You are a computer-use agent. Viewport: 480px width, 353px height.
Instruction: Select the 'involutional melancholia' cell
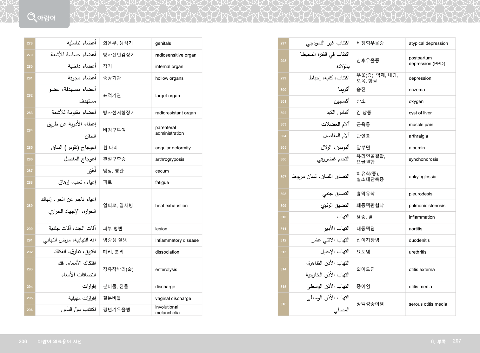[x=167, y=310]
